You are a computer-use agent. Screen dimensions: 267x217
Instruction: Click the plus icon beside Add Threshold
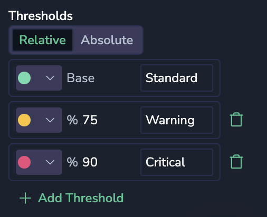pyautogui.click(x=25, y=198)
